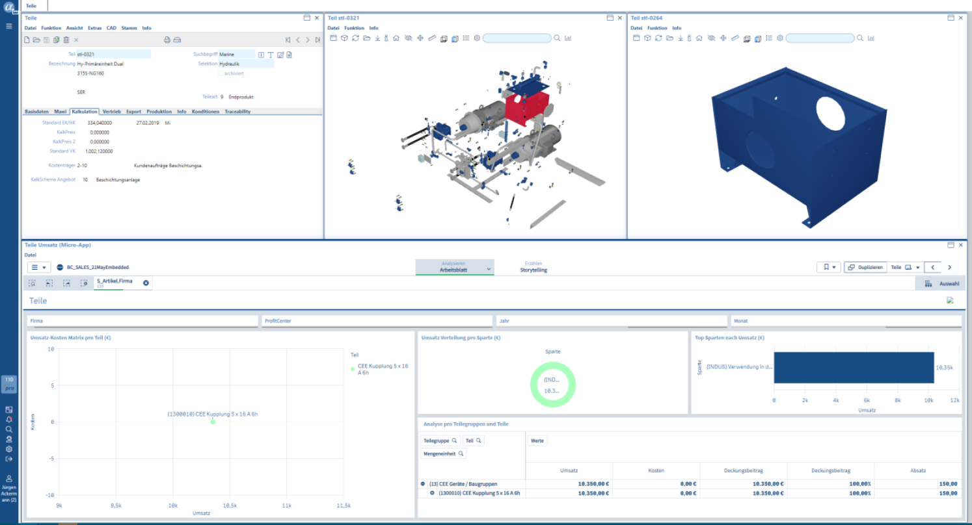Open the Storytelling view
The image size is (972, 525).
(x=533, y=267)
